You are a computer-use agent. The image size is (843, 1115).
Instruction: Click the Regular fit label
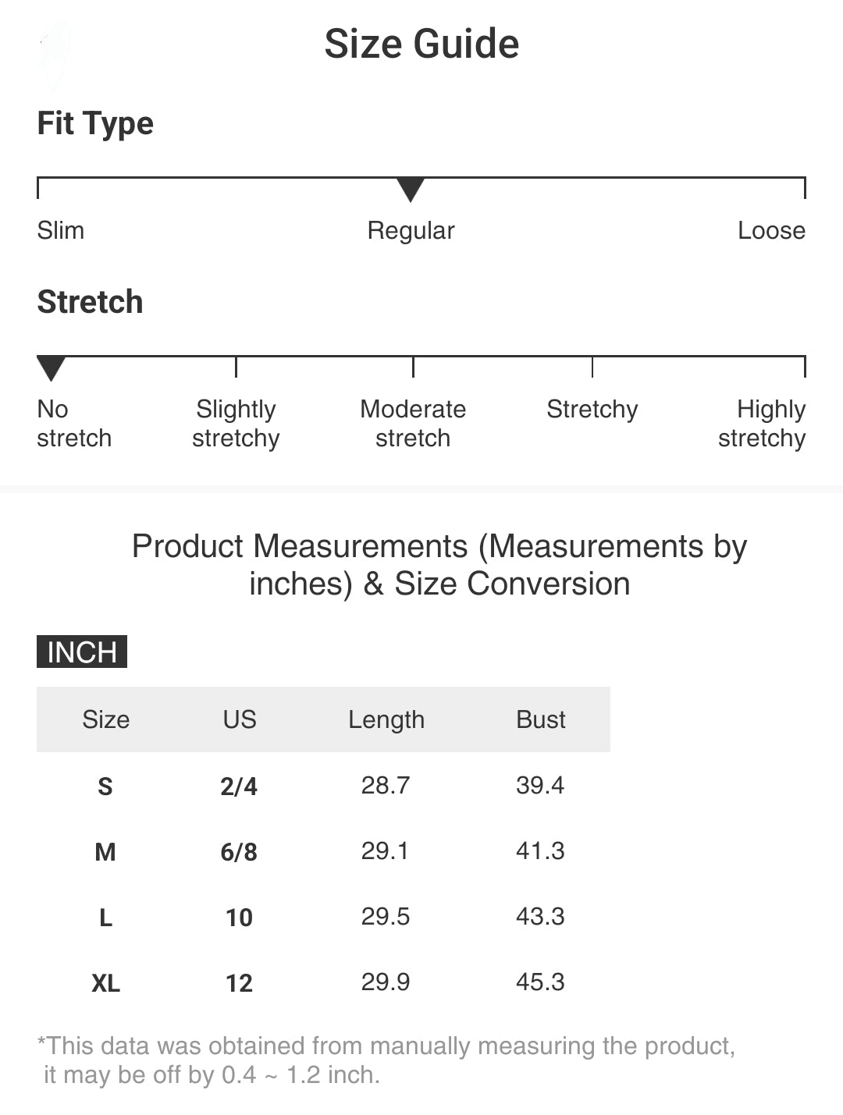point(411,230)
